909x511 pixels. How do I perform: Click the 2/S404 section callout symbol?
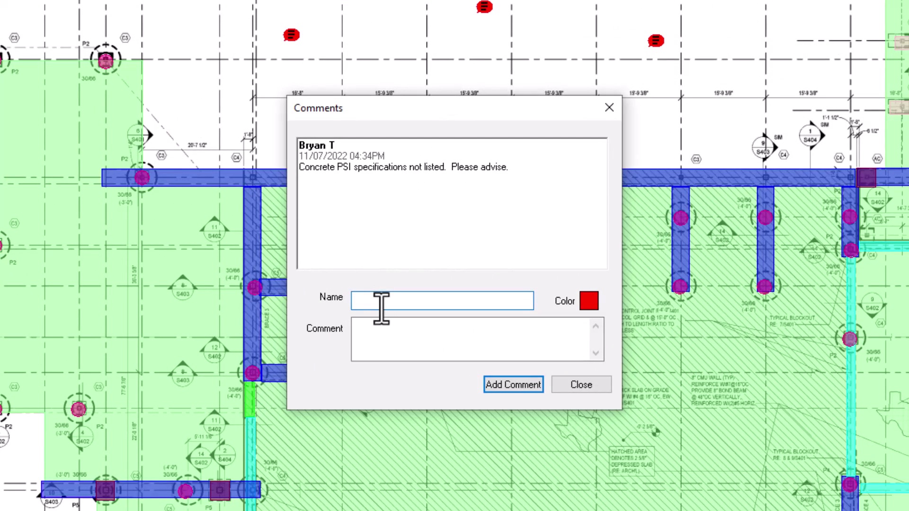click(224, 455)
